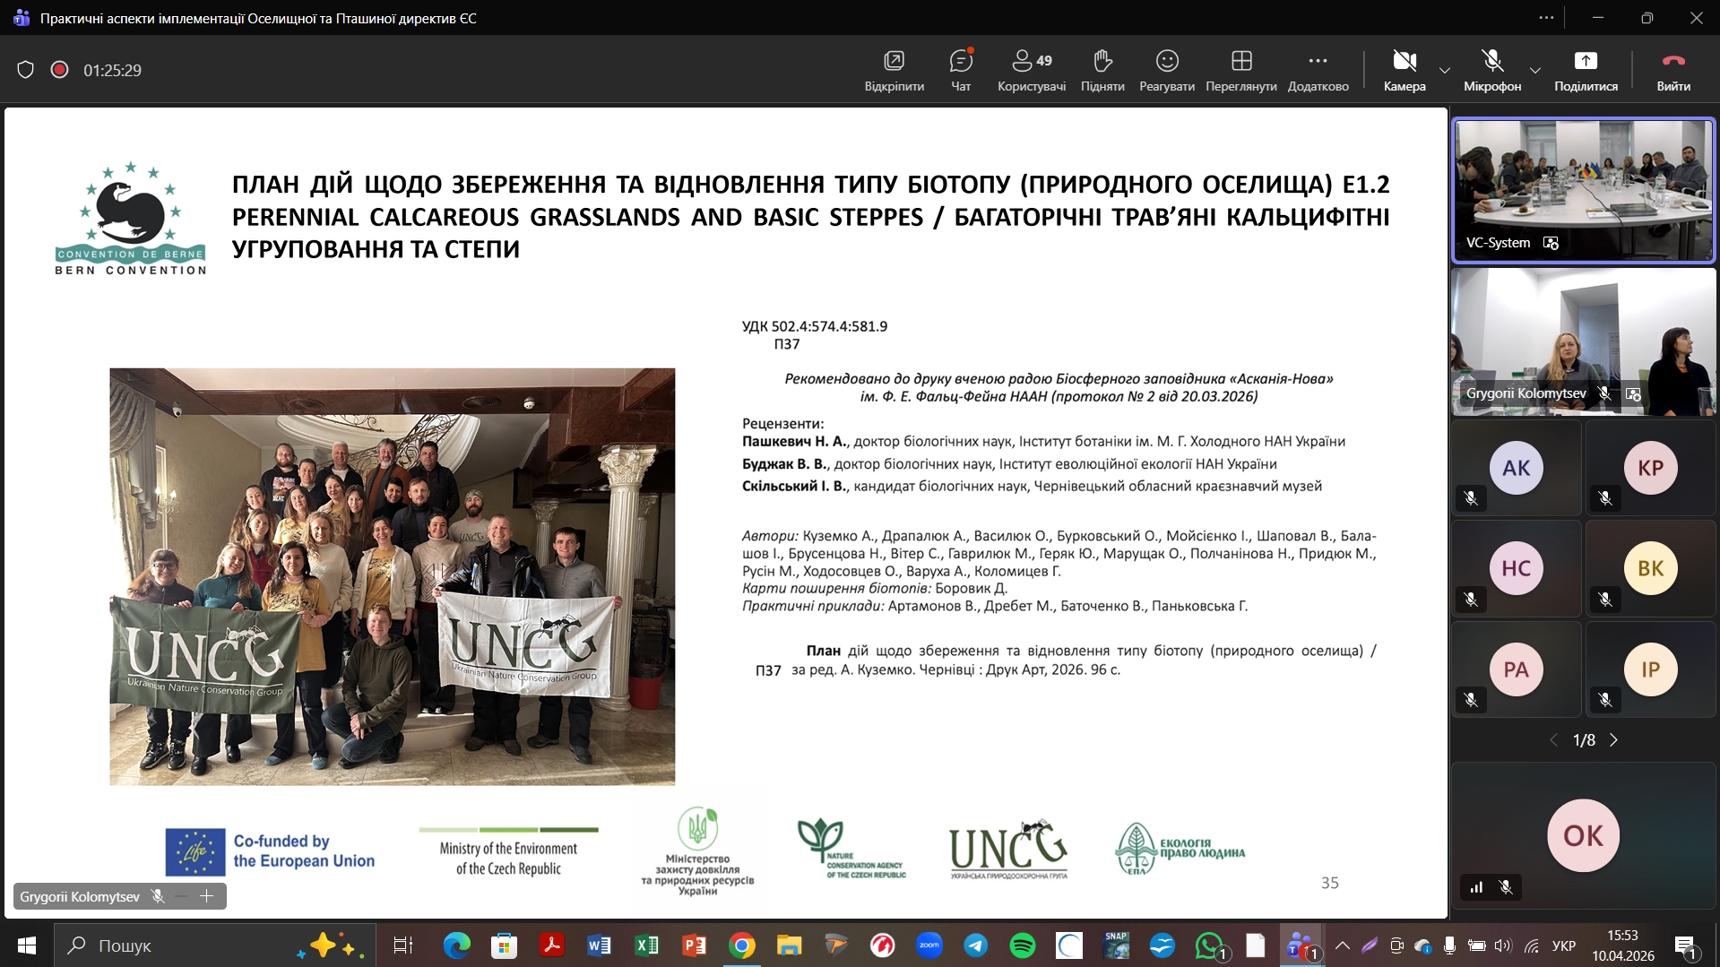Screen dimensions: 1720x967
Task: Click the Відкріпити pop-out icon
Action: [894, 70]
